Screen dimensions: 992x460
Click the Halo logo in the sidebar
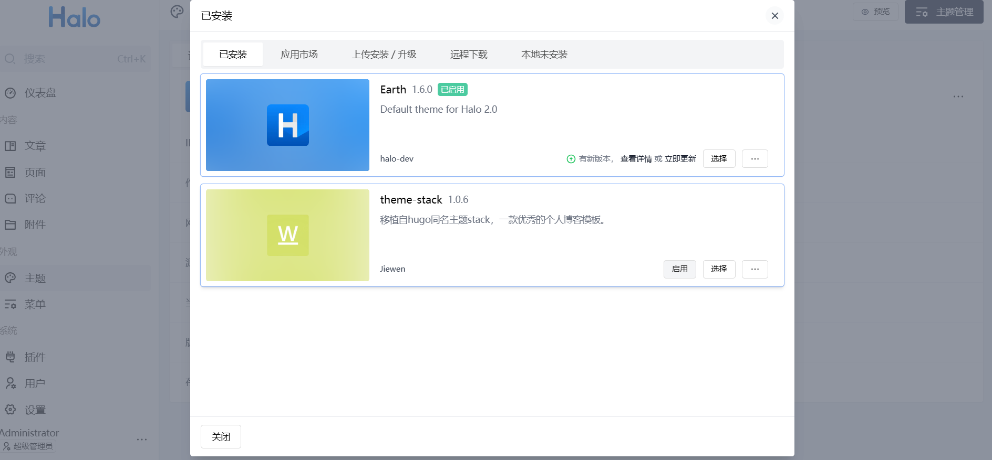74,17
